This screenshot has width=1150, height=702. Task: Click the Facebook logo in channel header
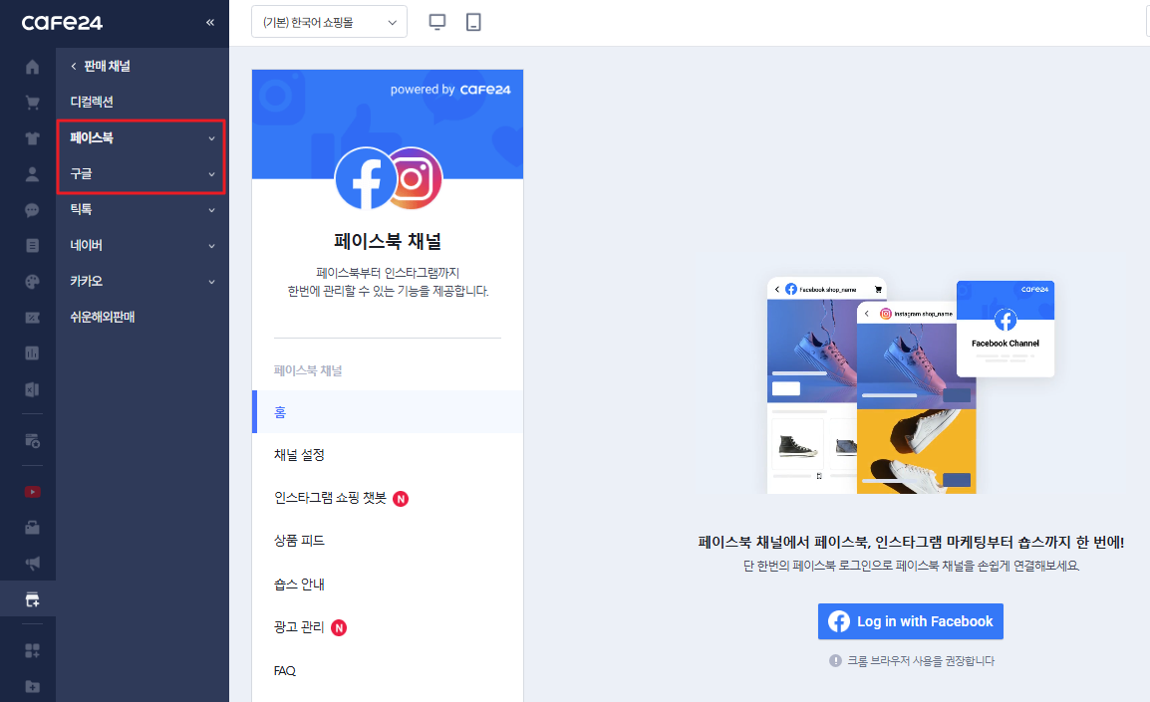click(x=366, y=179)
